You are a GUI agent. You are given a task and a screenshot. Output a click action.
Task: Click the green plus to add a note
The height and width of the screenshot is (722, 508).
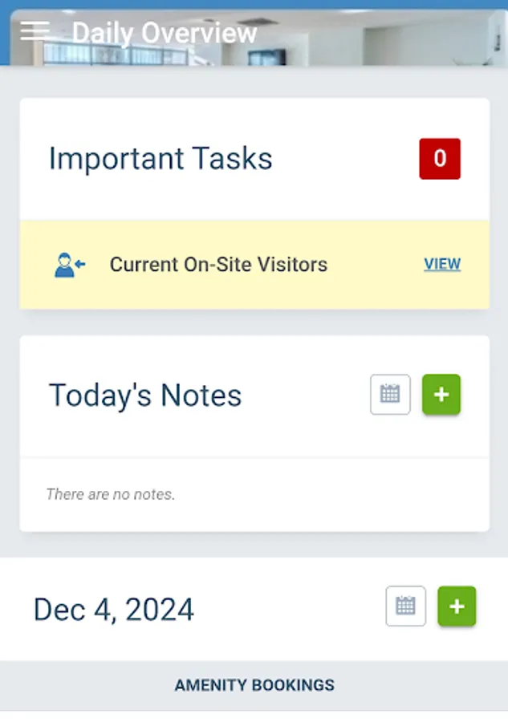441,395
